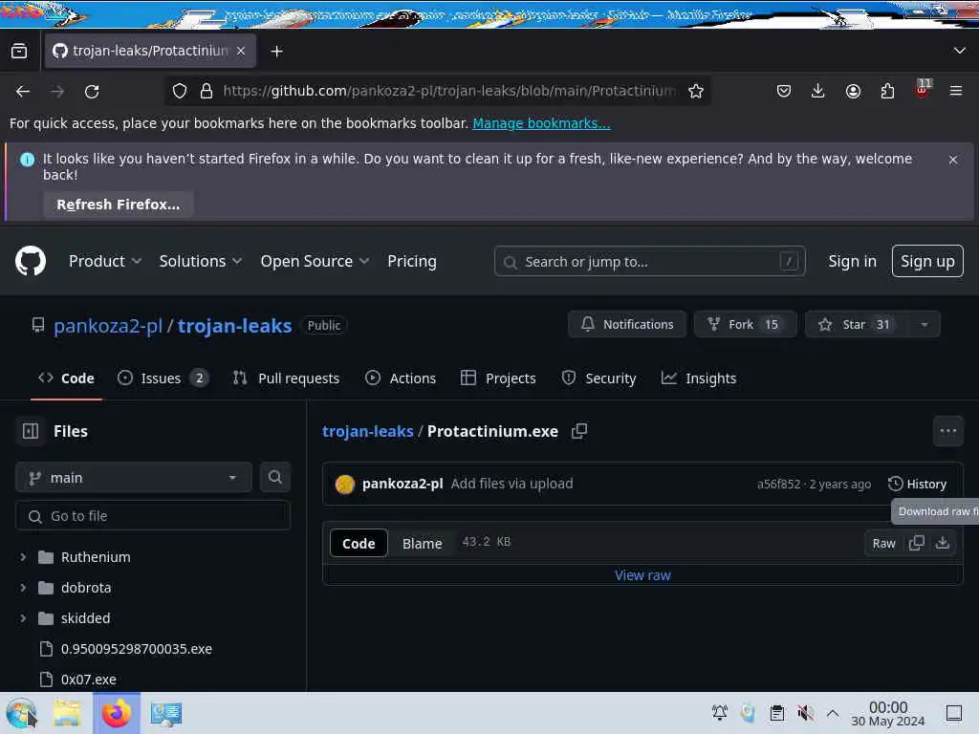Screen dimensions: 979x734
Task: Collapse the Files tree side panel
Action: 31,431
